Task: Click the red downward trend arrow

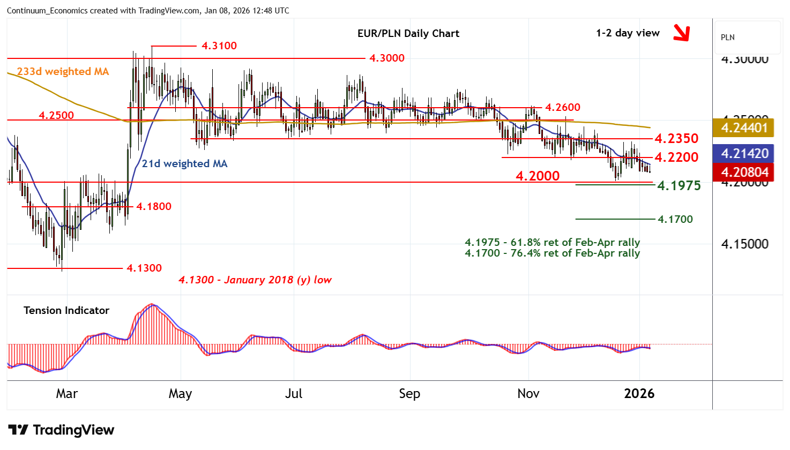Action: (x=681, y=33)
